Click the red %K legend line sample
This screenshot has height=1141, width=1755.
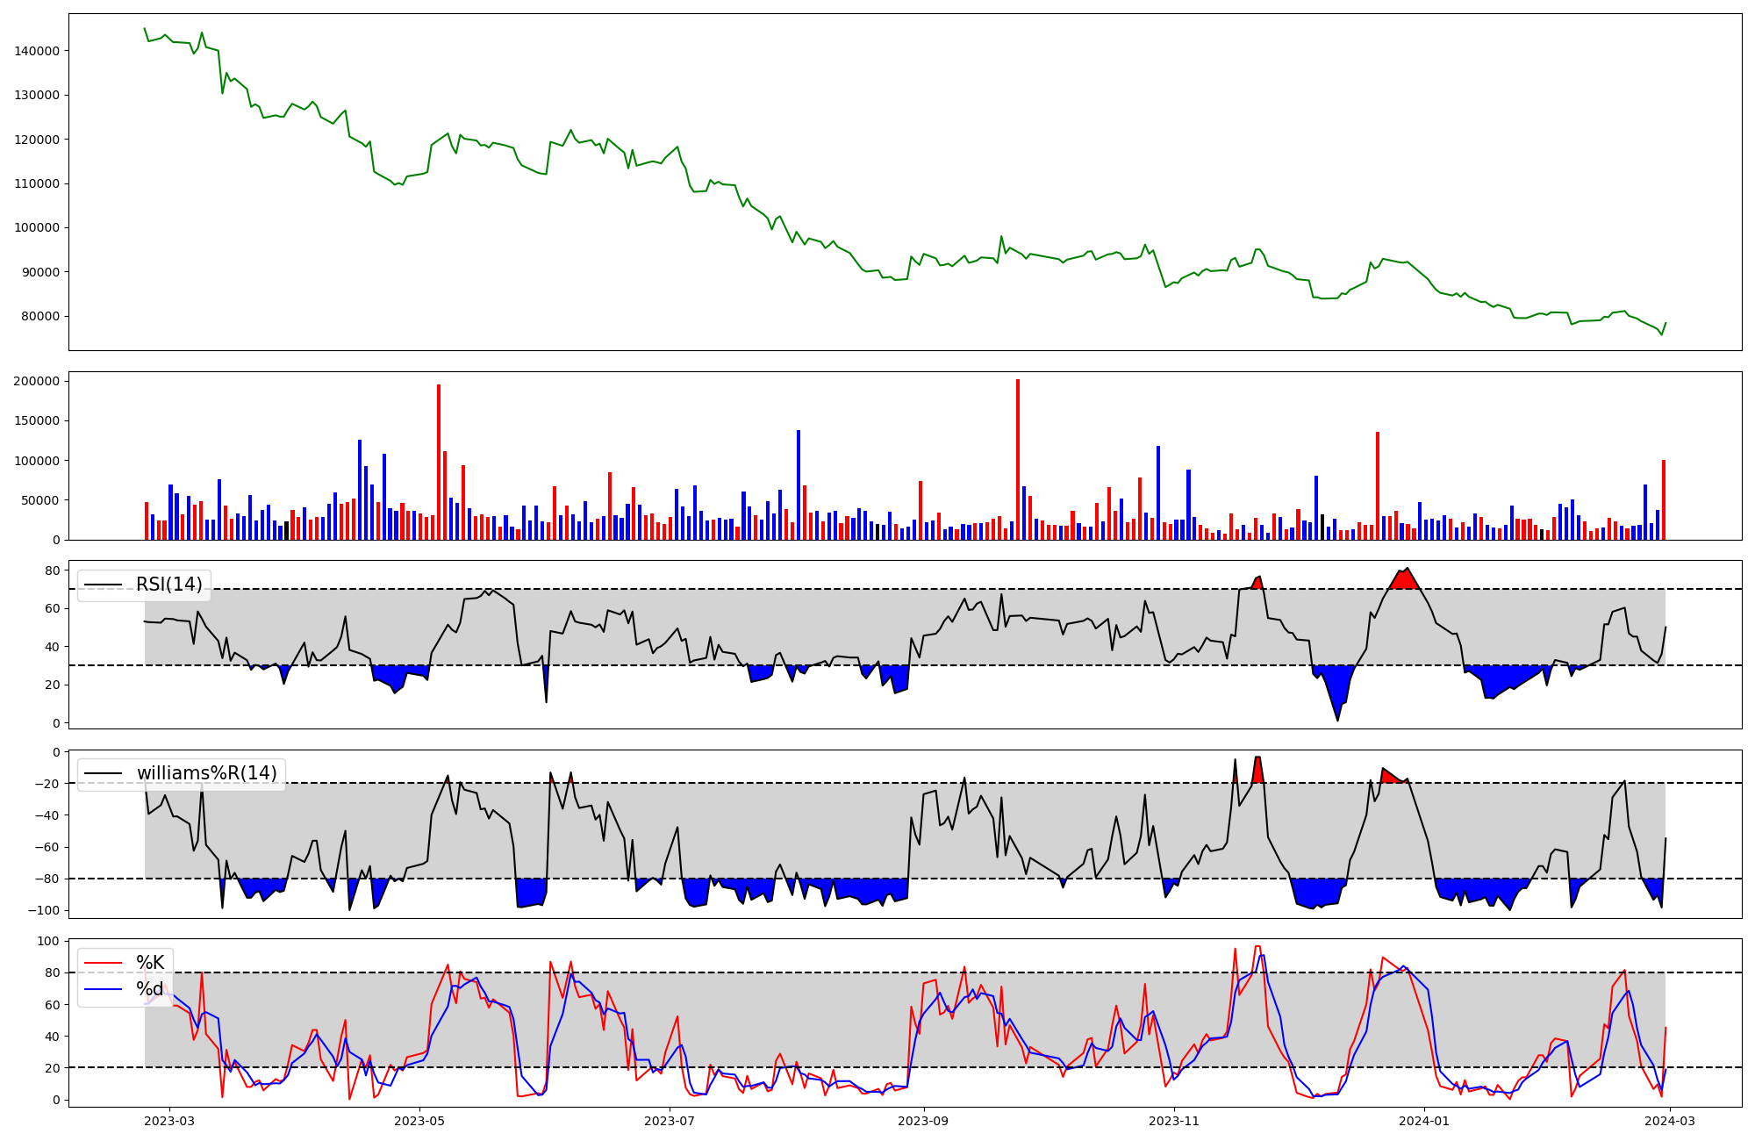click(103, 963)
